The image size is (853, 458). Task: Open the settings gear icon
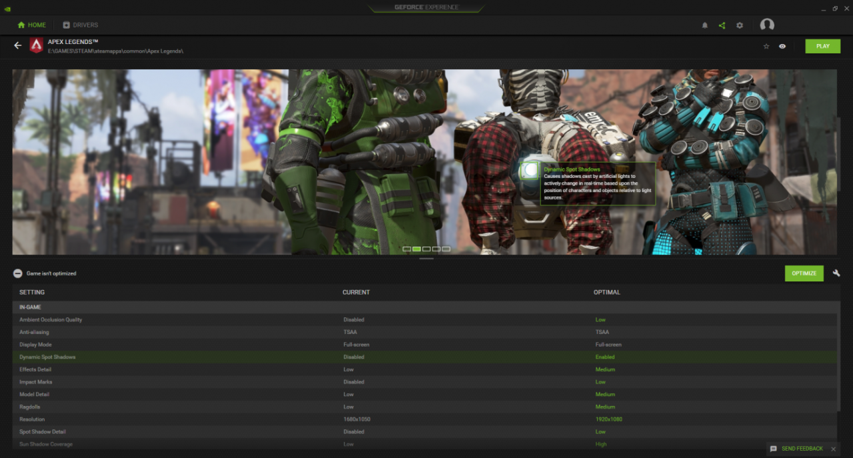740,25
